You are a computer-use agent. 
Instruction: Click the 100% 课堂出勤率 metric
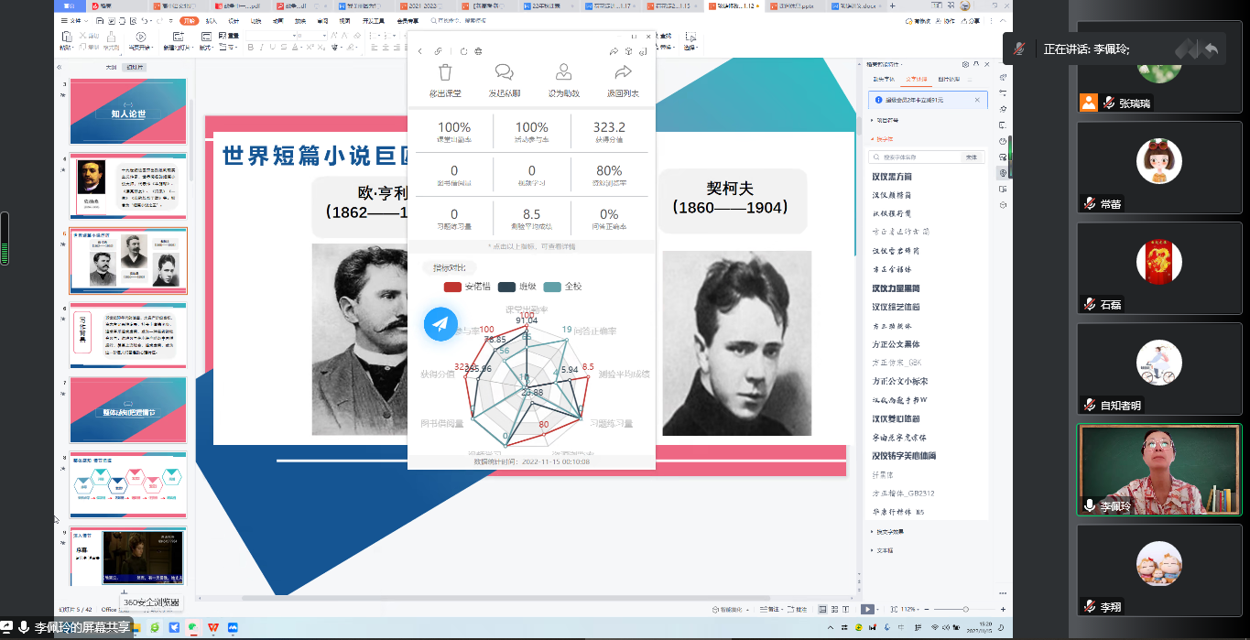tap(454, 132)
